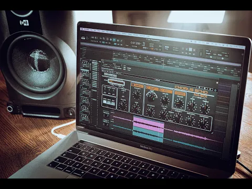Viewport: 252px width, 189px height.
Task: Click the knob under the fourth orange header
Action: coord(179,103)
